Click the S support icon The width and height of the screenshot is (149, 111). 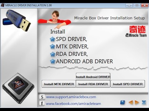click(x=42, y=97)
